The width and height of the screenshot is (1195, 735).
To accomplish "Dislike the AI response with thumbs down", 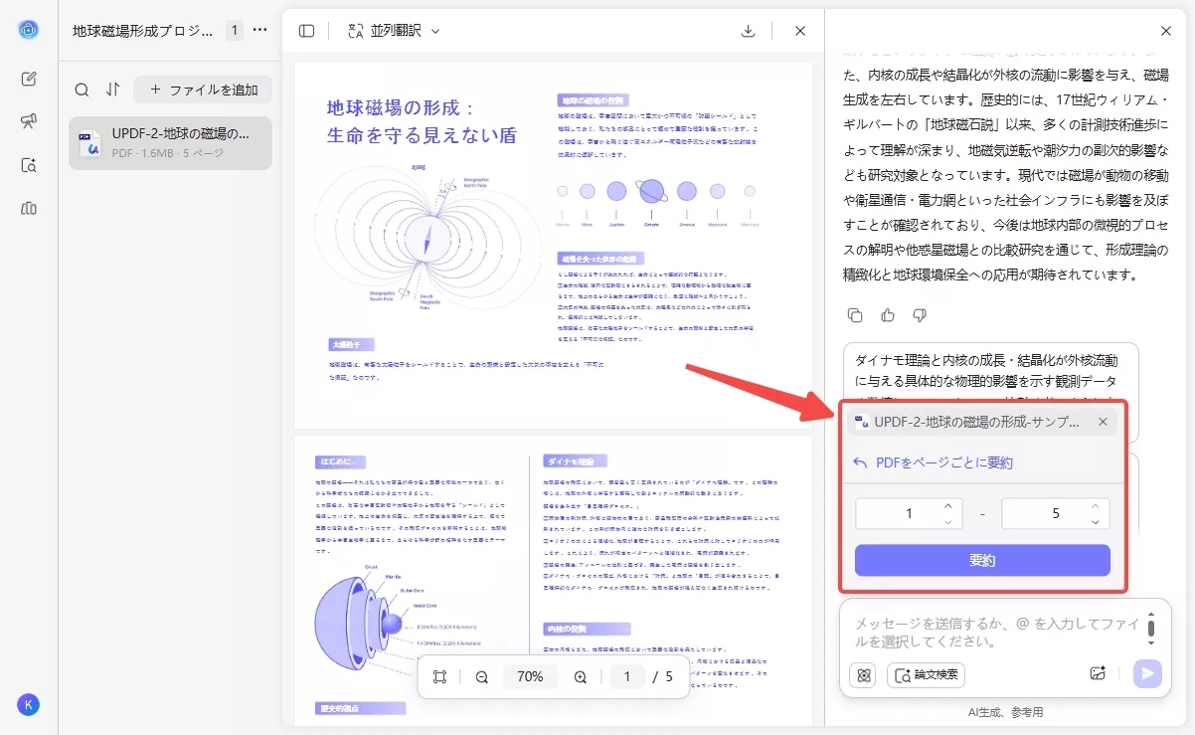I will [x=920, y=315].
